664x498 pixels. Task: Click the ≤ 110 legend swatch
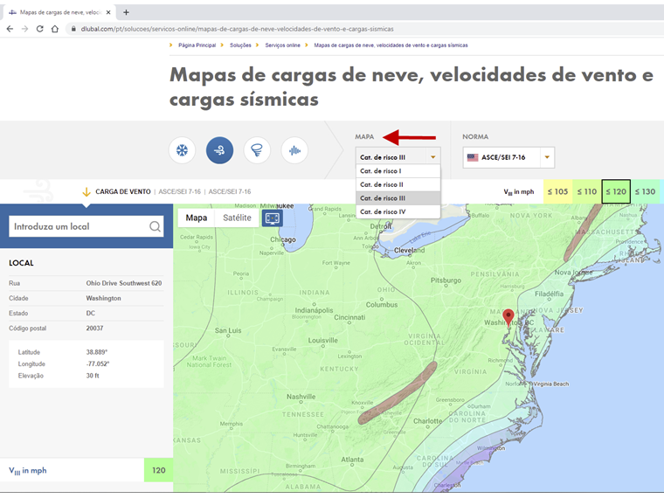tap(587, 191)
